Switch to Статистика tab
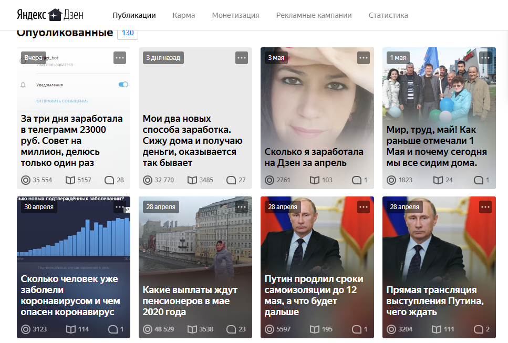Image resolution: width=508 pixels, height=343 pixels. 388,15
